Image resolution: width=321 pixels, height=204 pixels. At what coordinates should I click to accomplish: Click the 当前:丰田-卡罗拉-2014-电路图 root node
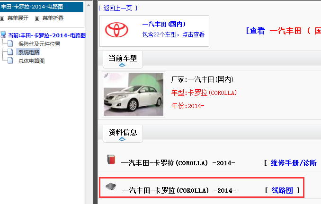click(x=47, y=35)
